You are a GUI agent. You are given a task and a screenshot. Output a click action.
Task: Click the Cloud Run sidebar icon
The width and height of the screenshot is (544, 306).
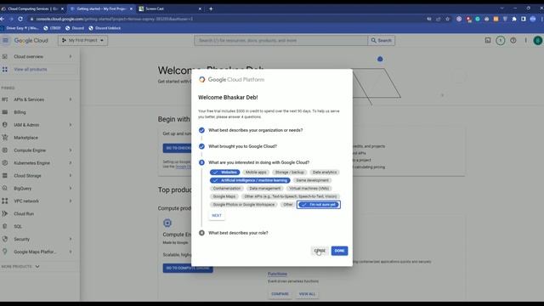click(5, 213)
